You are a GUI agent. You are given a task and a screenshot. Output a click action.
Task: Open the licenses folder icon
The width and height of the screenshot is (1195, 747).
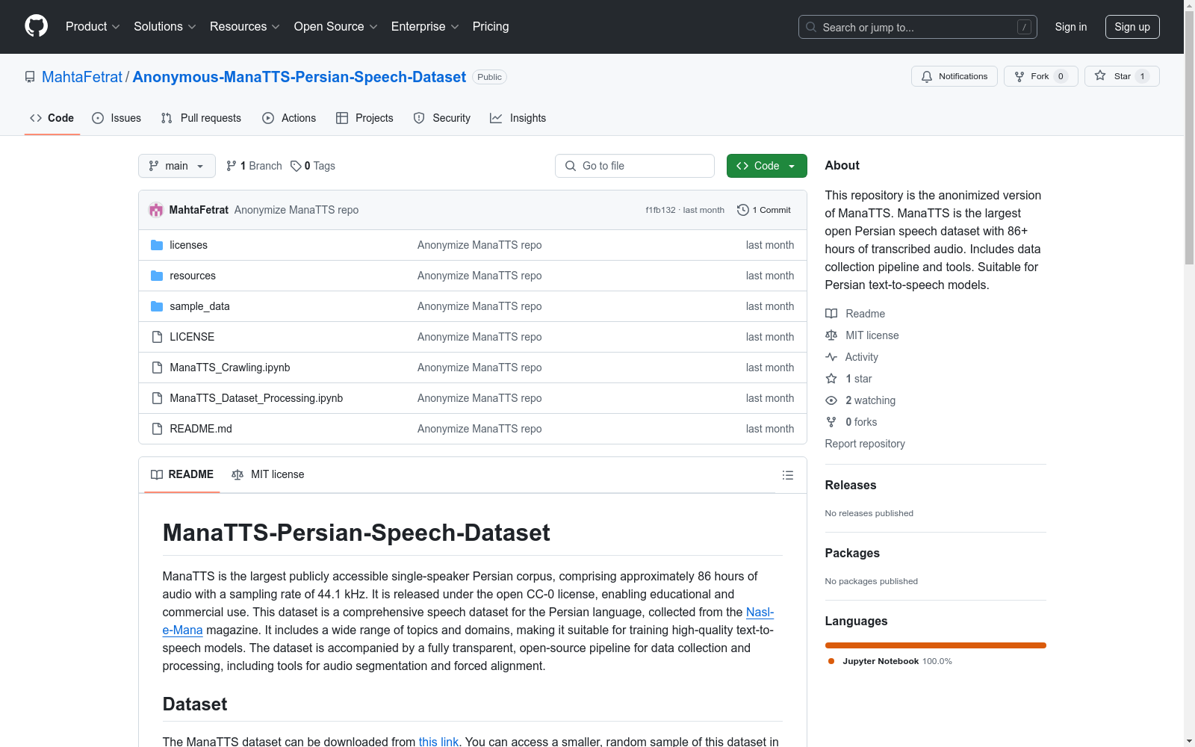click(x=157, y=245)
